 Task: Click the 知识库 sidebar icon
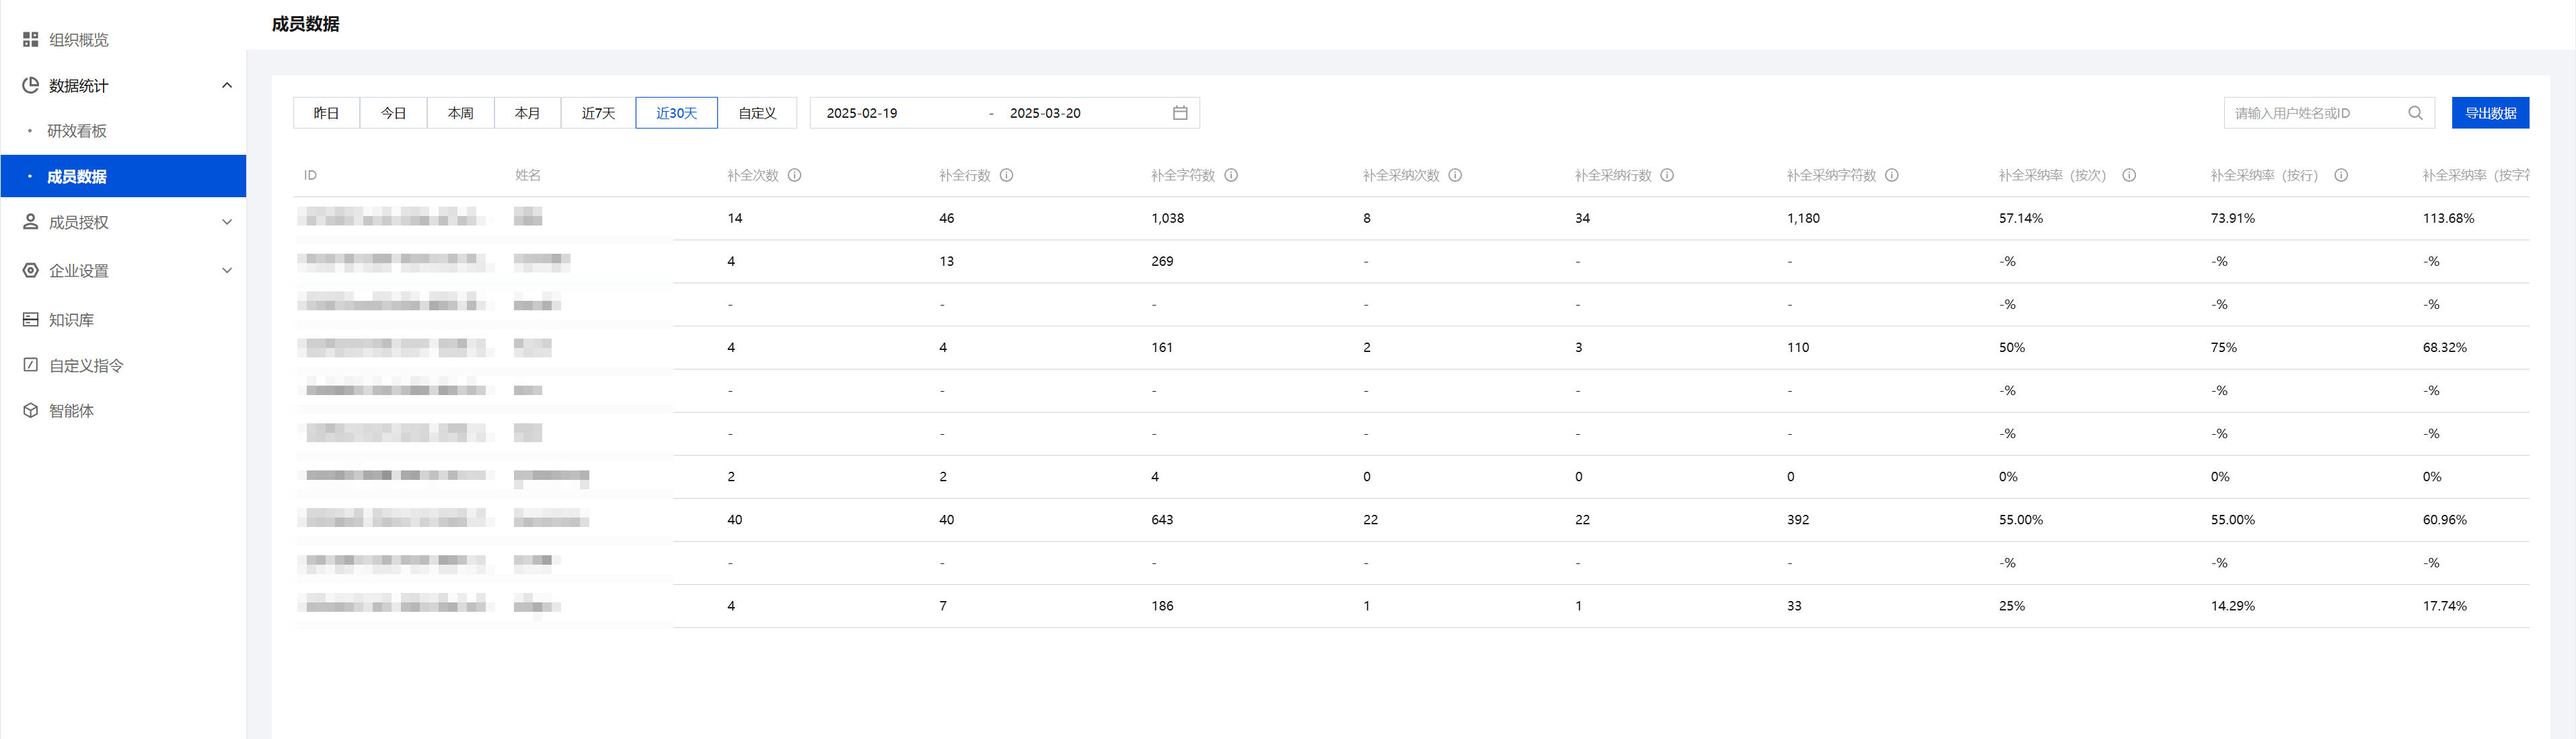(x=31, y=320)
